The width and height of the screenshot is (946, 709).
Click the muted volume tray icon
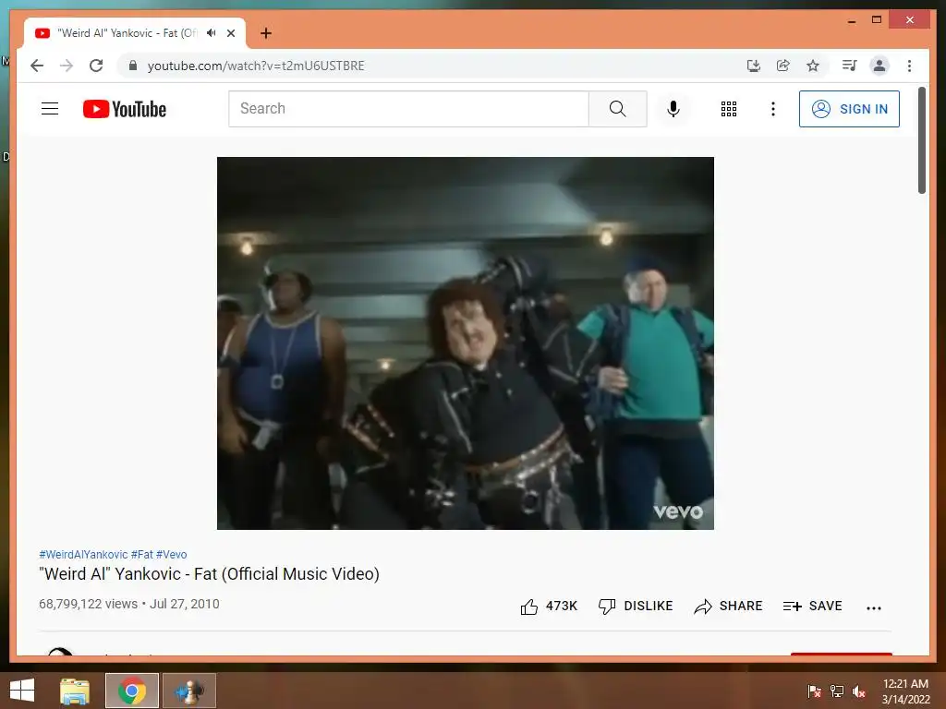[859, 691]
